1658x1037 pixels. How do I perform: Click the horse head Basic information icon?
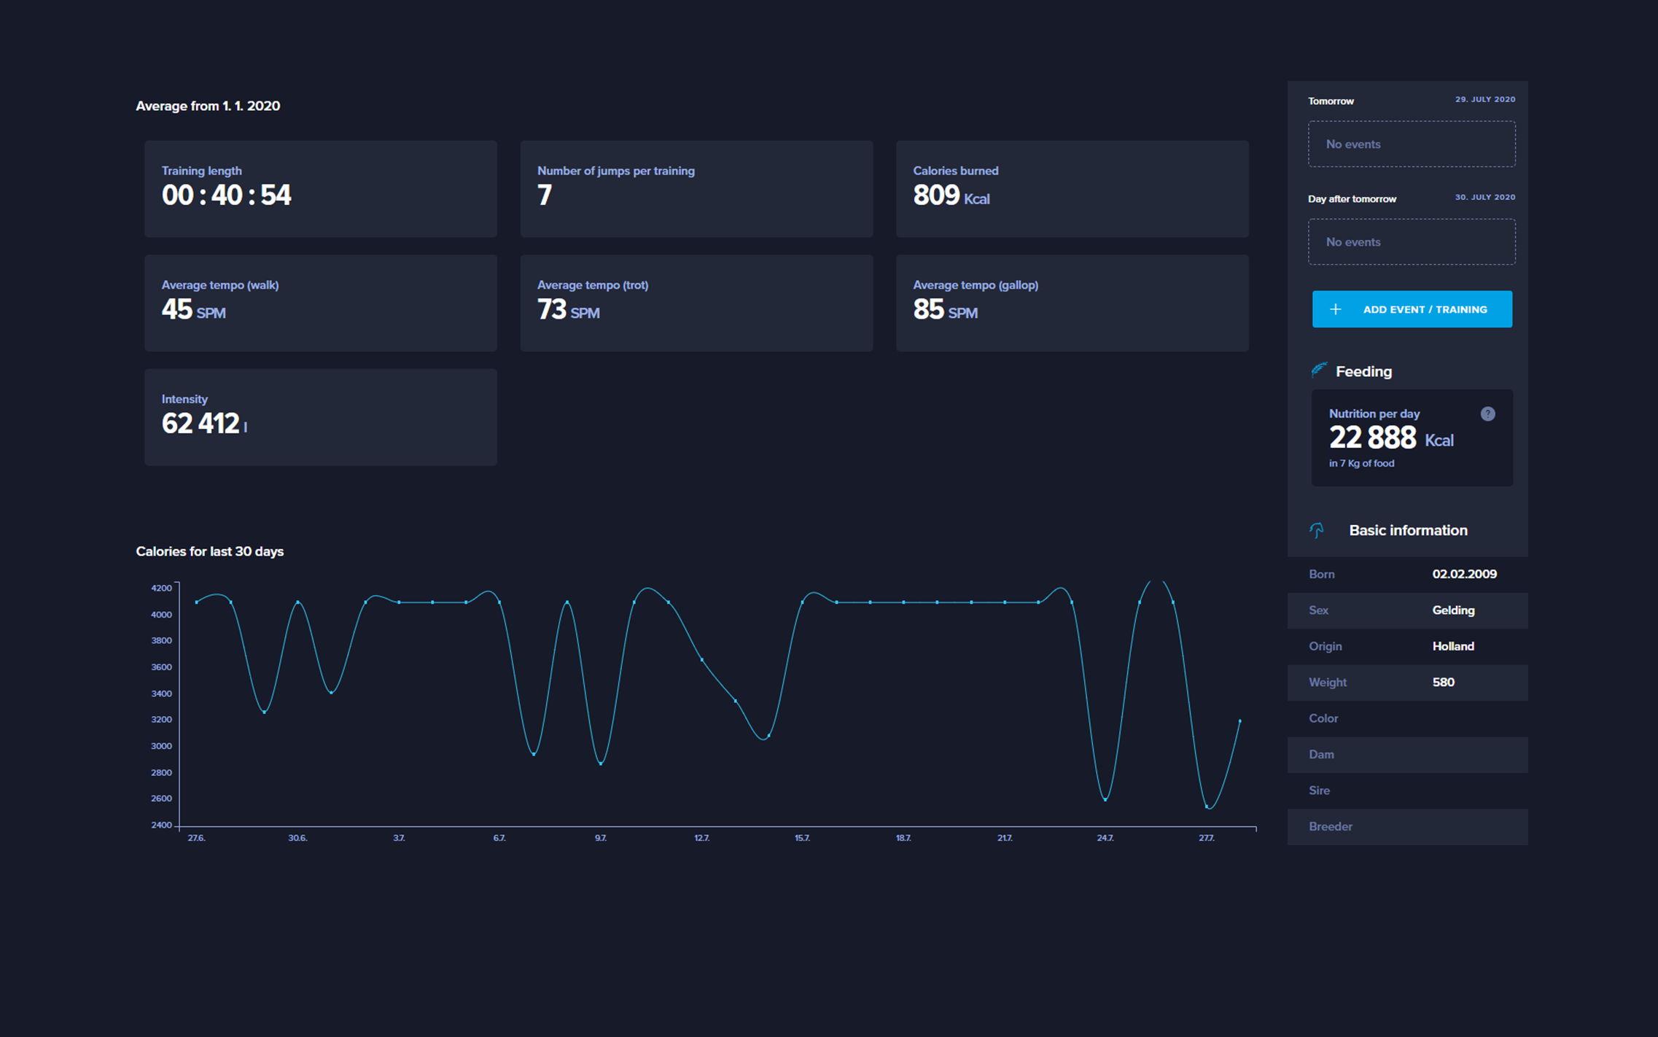click(1317, 530)
